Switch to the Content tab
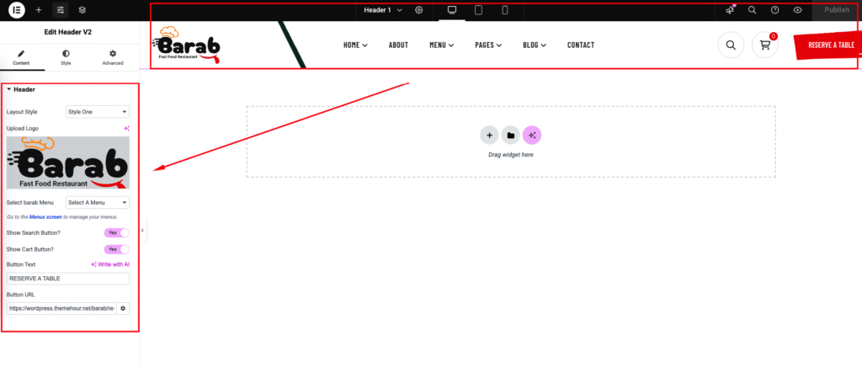This screenshot has width=862, height=367. coord(21,58)
